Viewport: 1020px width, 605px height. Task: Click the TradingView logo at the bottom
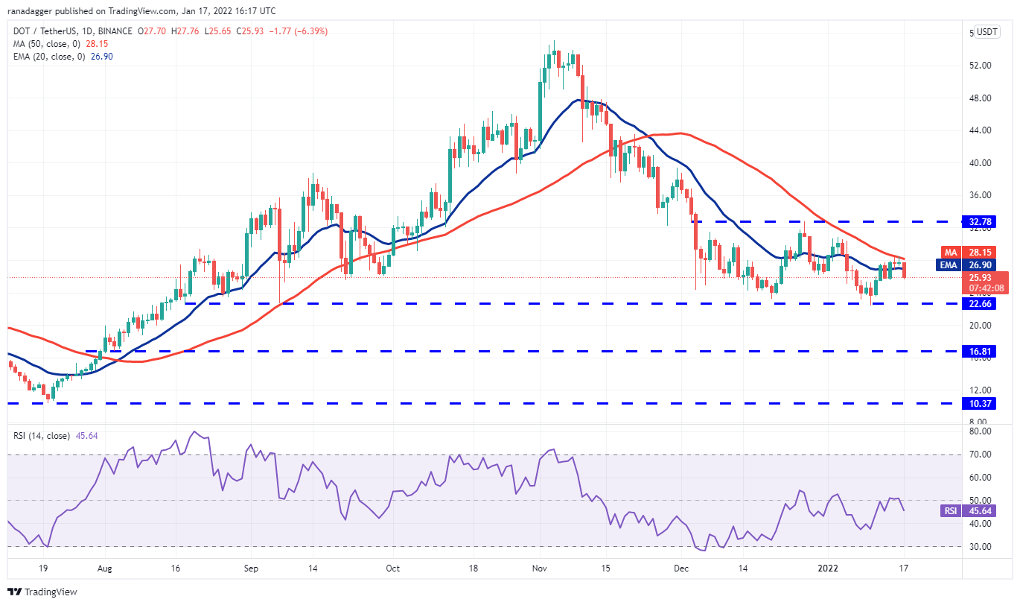tap(42, 592)
